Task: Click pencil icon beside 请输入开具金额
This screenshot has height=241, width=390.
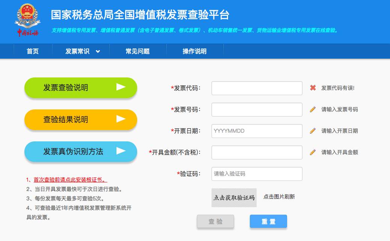Action: [313, 152]
